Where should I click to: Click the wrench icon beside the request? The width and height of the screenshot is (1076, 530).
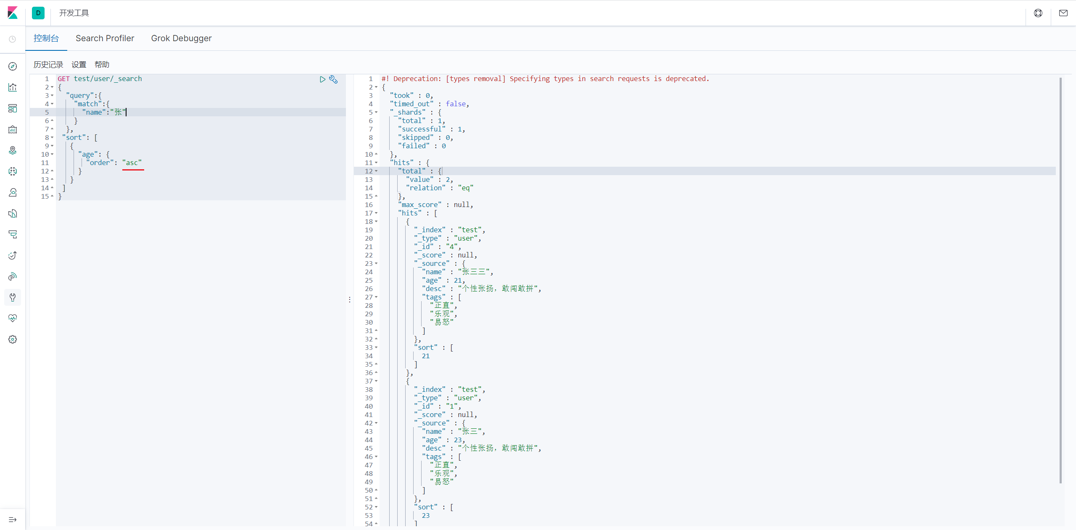click(333, 79)
